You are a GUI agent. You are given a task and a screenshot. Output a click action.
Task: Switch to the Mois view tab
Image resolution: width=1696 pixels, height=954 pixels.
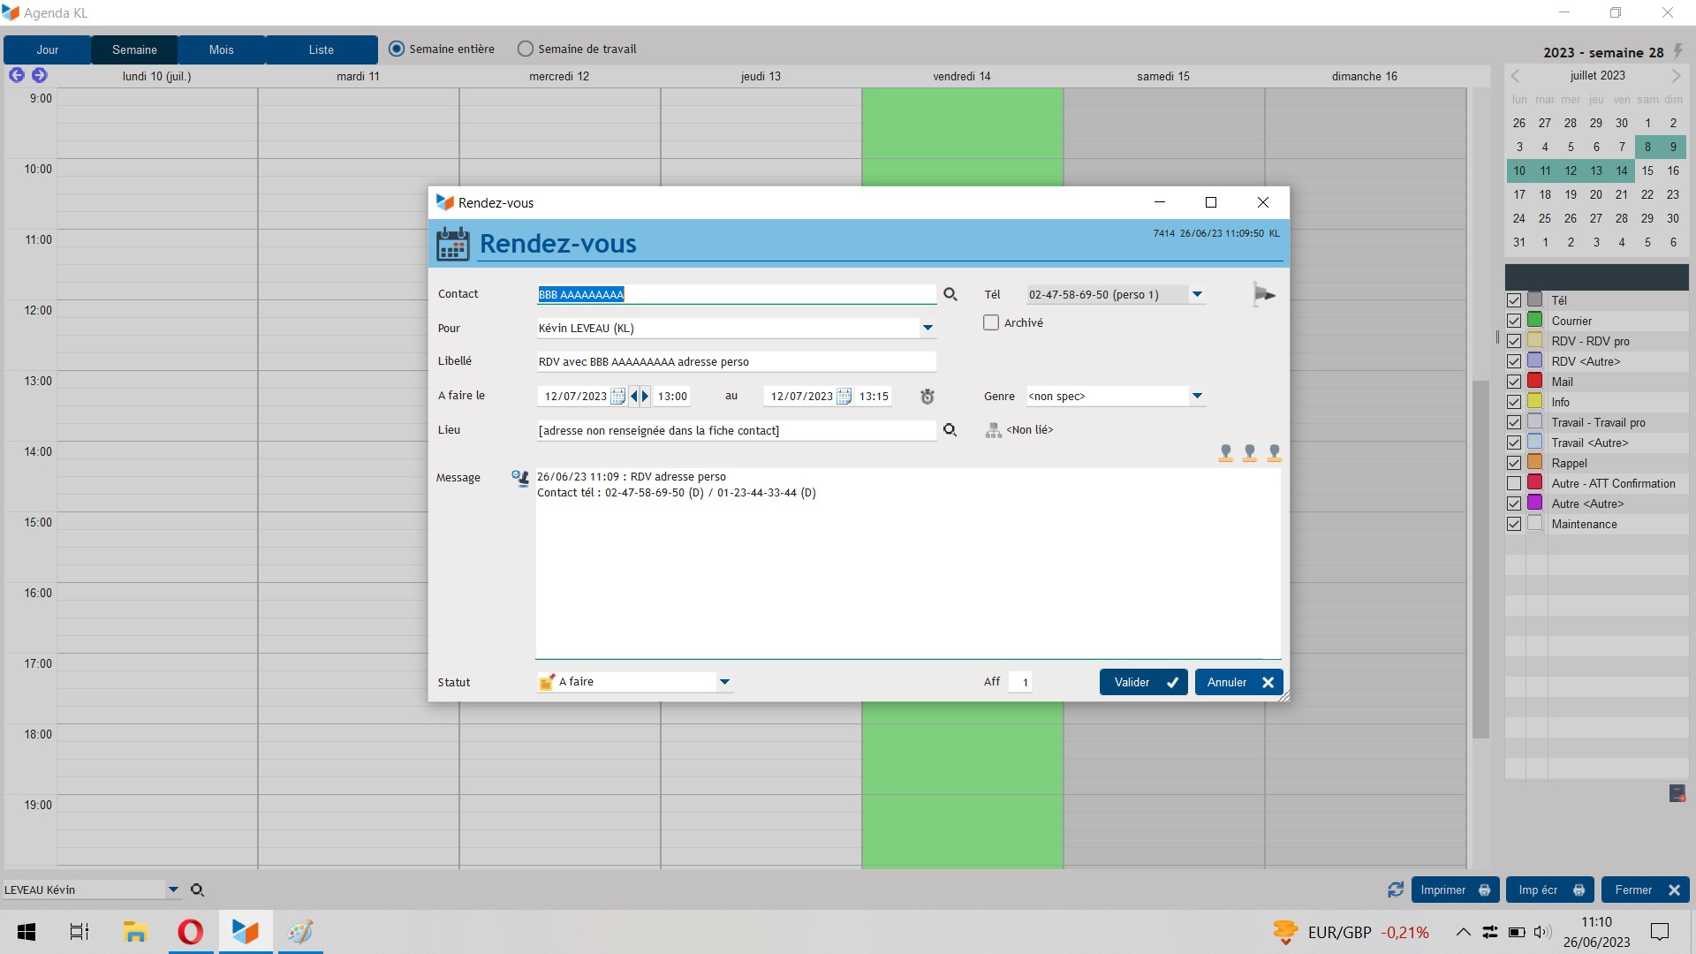(221, 50)
